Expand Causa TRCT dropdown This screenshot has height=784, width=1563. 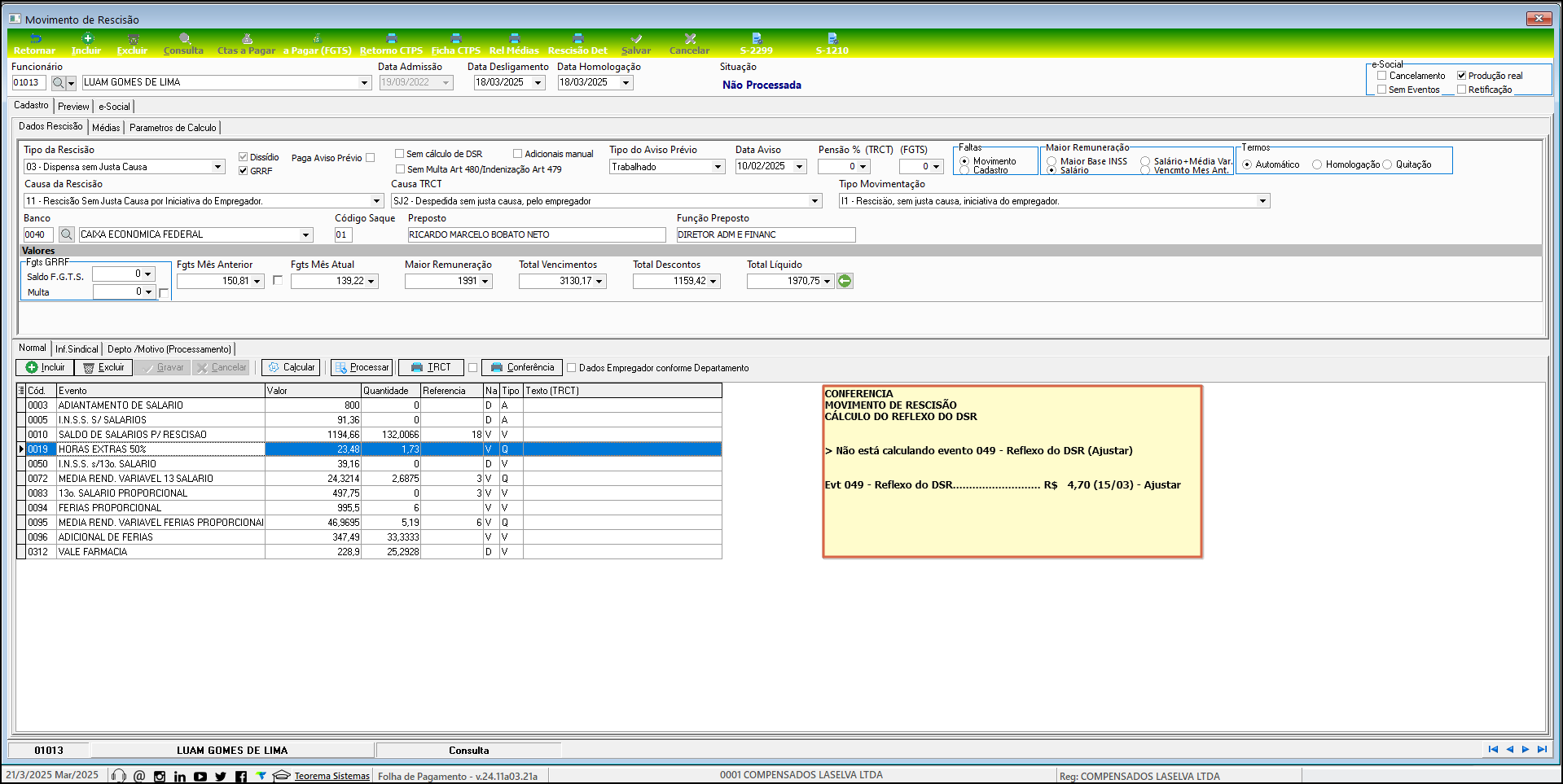pyautogui.click(x=814, y=201)
